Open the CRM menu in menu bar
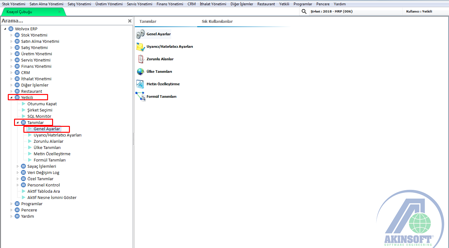This screenshot has height=248, width=449. pos(192,4)
